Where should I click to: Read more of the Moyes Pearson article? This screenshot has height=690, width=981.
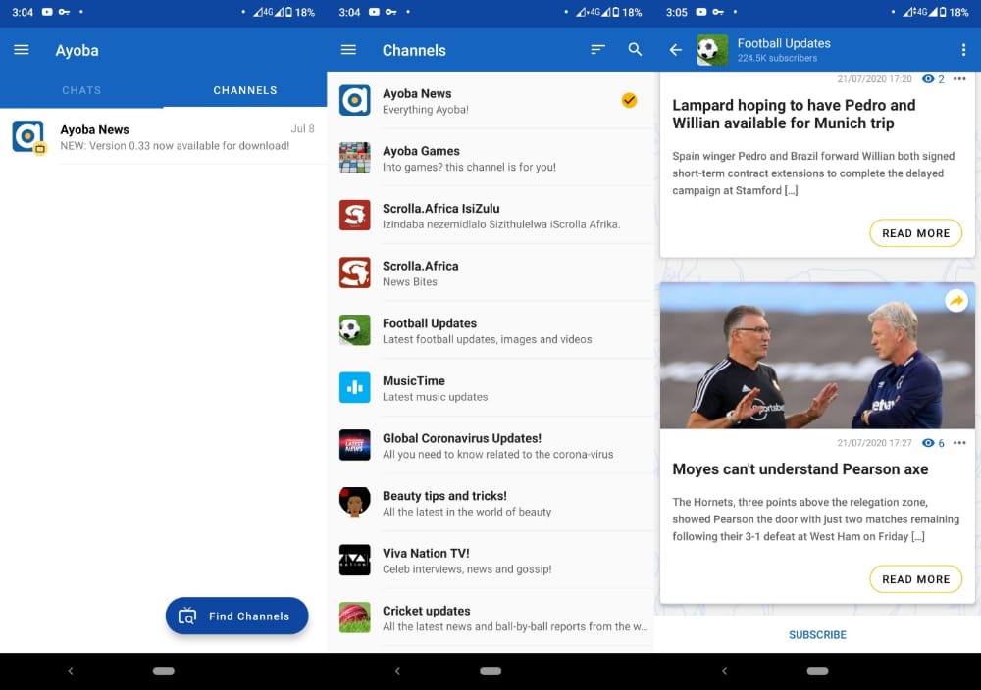tap(916, 579)
